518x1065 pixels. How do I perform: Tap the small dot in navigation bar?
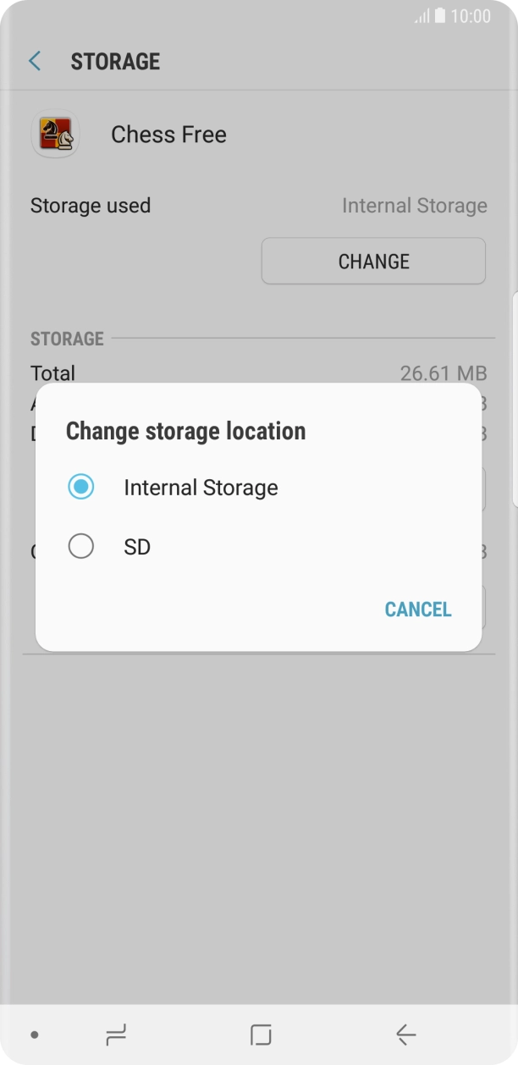34,1035
